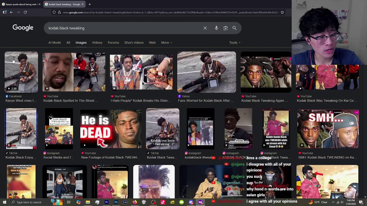This screenshot has height=206, width=367.
Task: Close the 'kanye quote' tab
Action: click(40, 4)
